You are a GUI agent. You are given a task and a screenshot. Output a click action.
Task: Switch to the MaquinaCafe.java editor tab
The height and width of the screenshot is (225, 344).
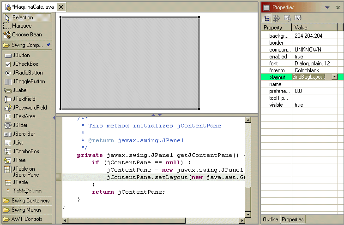30,7
